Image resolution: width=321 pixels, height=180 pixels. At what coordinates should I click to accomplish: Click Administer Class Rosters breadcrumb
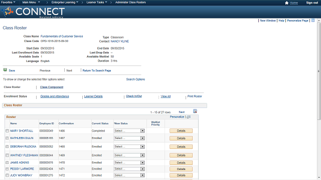pos(130,2)
